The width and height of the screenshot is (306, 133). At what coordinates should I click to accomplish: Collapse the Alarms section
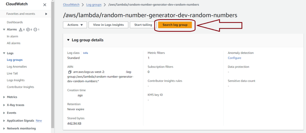pos(4,29)
